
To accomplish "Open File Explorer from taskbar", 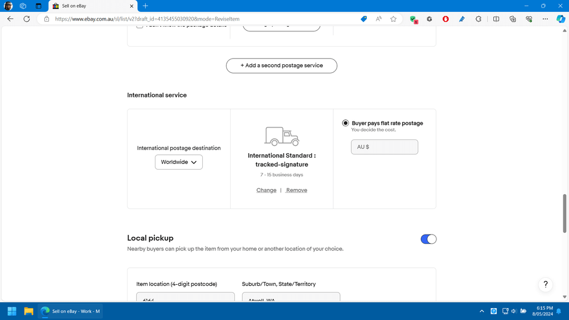I will 28,311.
